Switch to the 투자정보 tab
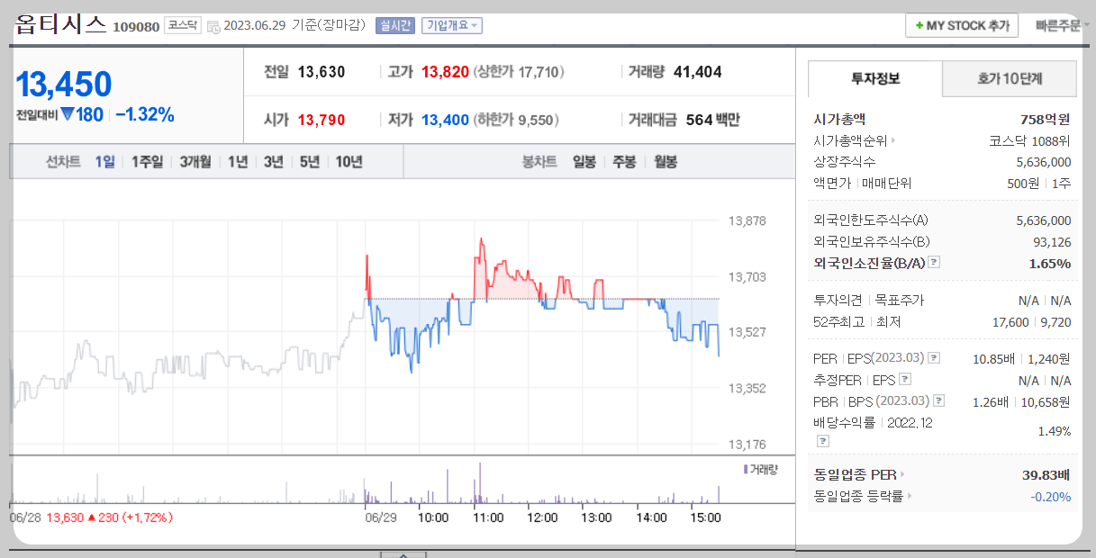 (x=875, y=79)
